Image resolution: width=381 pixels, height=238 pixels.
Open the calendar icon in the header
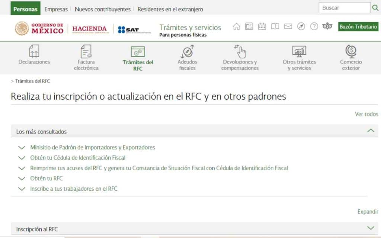pyautogui.click(x=262, y=26)
